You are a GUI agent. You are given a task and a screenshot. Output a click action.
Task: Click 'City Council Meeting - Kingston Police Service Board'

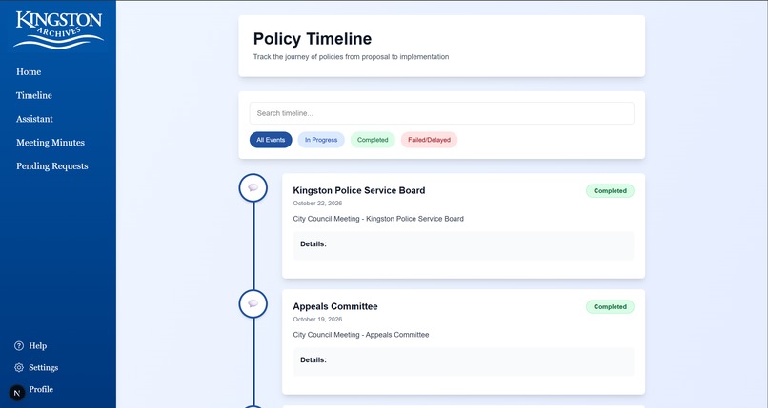coord(378,219)
